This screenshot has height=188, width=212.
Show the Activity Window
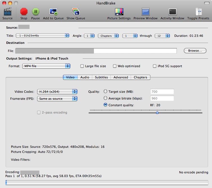tap(172, 12)
